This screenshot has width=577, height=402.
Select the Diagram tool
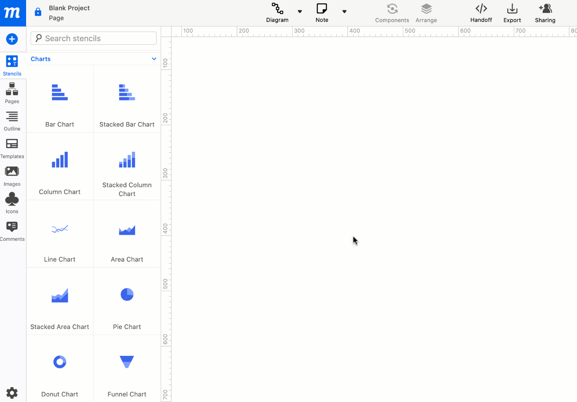click(x=277, y=12)
